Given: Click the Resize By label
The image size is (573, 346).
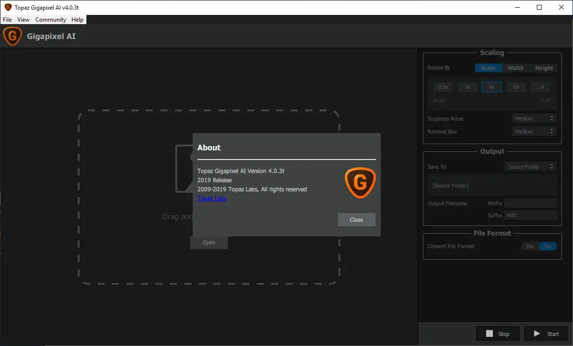Looking at the screenshot, I should 439,67.
